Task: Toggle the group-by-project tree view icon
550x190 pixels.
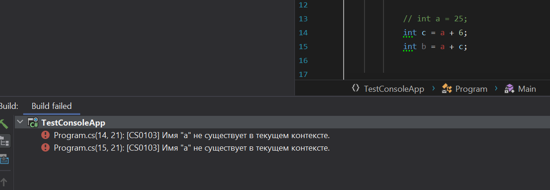Action: coord(4,141)
